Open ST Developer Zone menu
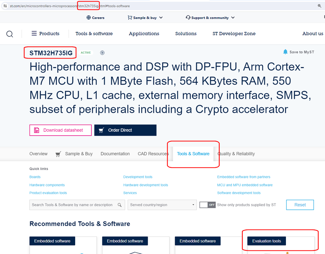325x254 pixels. click(x=234, y=33)
